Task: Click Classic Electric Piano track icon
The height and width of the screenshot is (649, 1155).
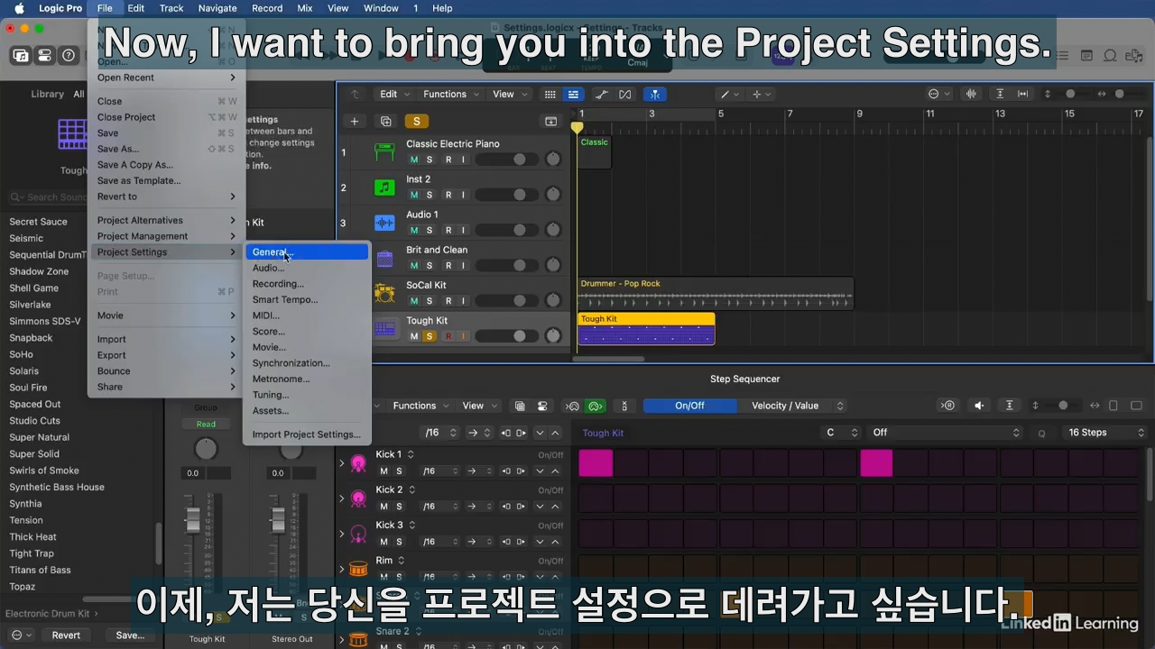Action: pos(385,152)
